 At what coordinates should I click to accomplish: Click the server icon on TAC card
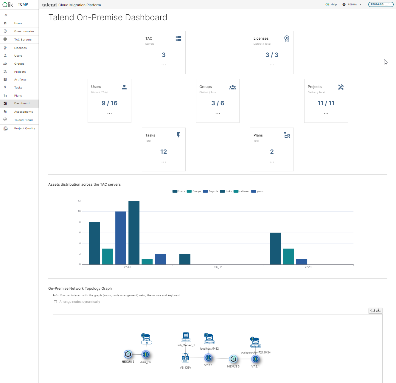tap(178, 38)
